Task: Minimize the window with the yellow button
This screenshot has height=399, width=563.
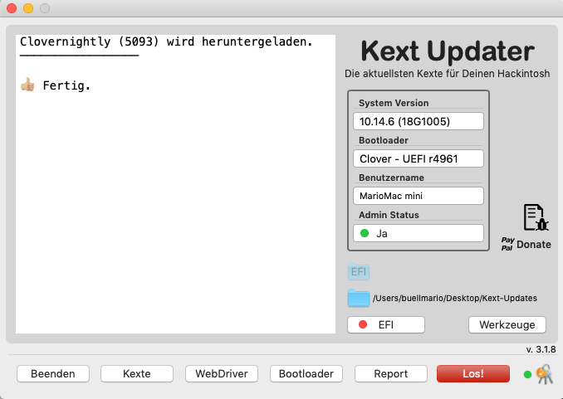Action: coord(28,8)
